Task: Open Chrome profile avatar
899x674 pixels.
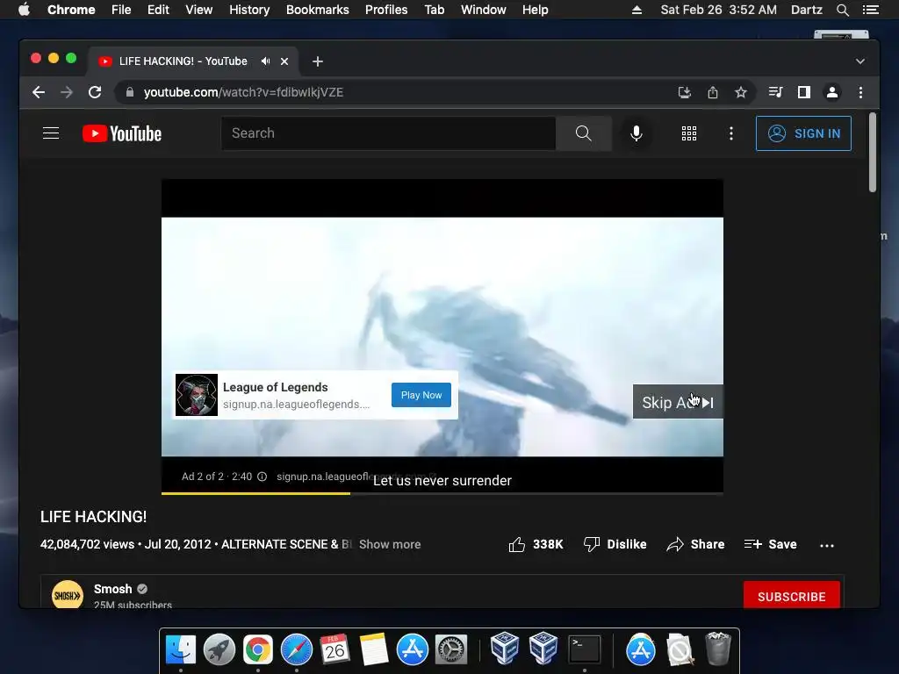Action: 832,92
